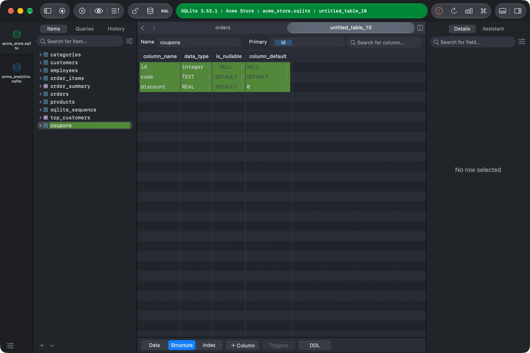Click the plug connection icon in toolbar
This screenshot has width=530, height=353.
point(62,11)
